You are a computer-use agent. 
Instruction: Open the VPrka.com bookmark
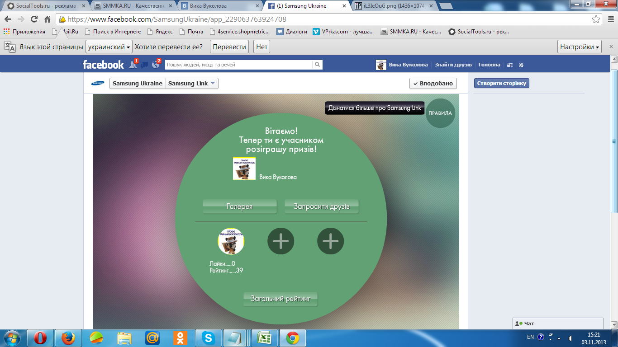click(344, 32)
